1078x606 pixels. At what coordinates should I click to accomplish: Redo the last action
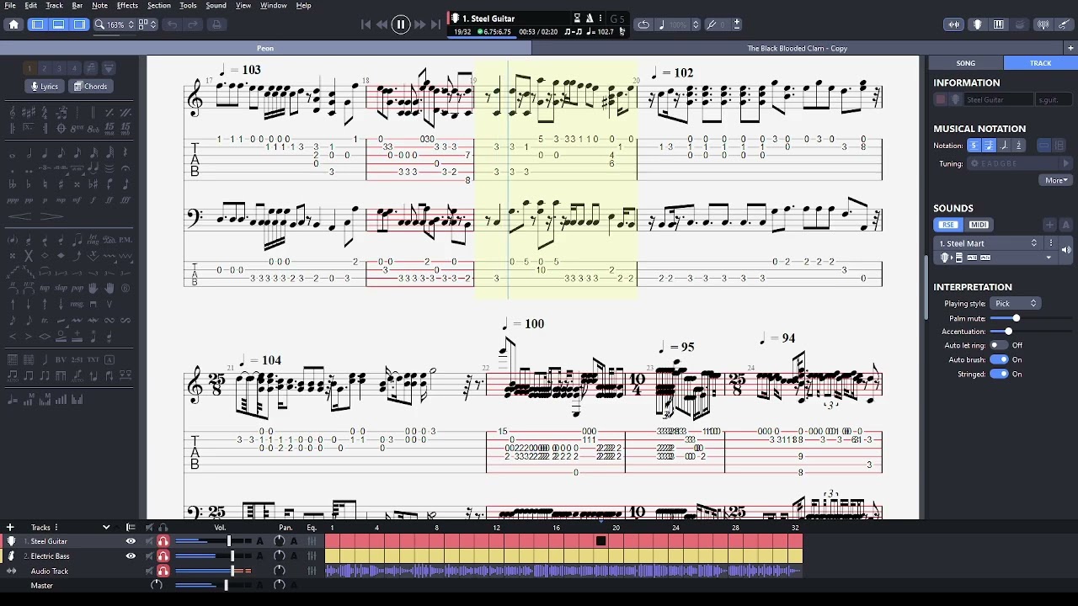pos(193,24)
